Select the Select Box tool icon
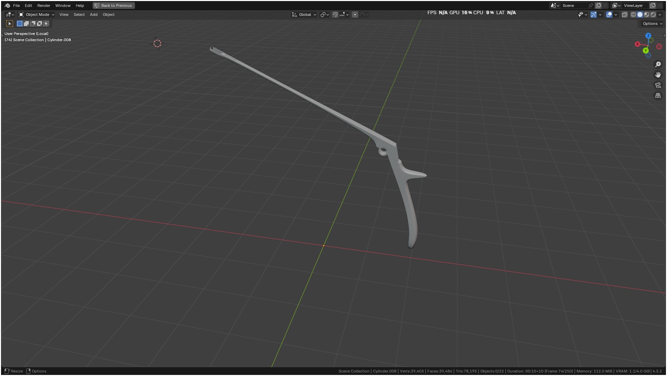 [10, 24]
